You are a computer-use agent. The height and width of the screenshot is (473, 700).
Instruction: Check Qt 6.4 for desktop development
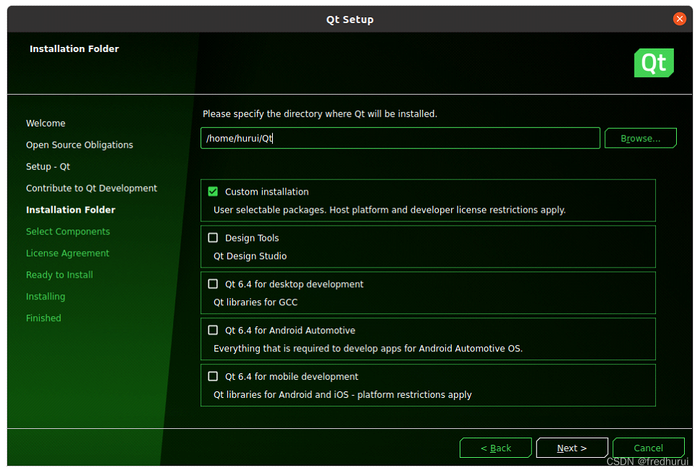213,284
